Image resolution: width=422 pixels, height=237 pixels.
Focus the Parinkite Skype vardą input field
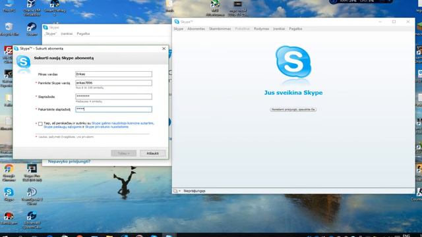coord(113,83)
